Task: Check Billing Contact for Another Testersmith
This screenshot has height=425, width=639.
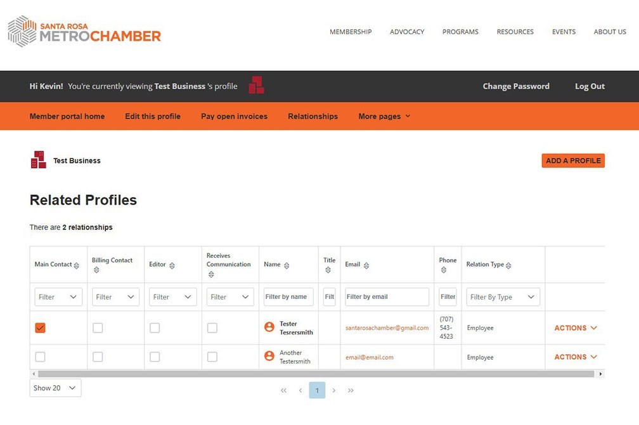Action: (x=98, y=357)
